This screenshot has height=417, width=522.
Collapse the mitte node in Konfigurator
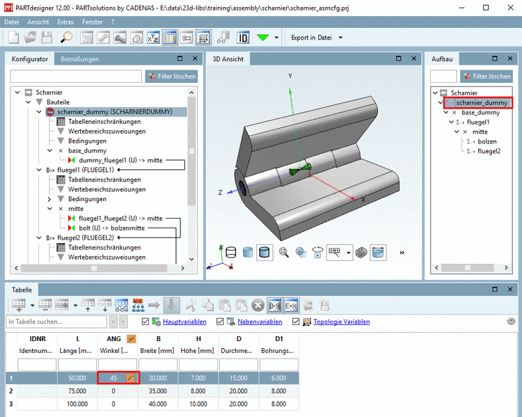tap(49, 209)
